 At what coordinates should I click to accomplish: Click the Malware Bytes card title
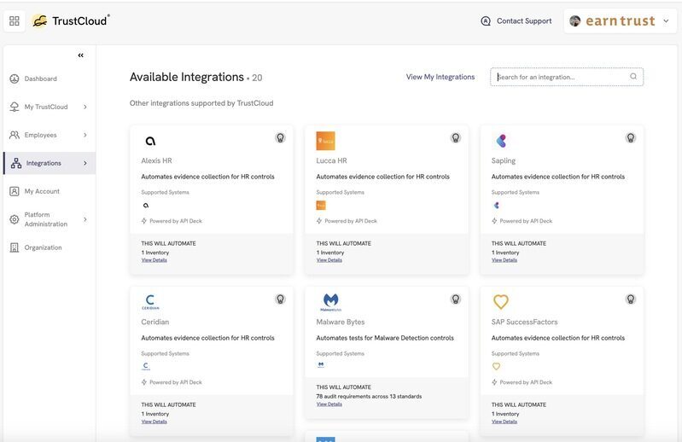(340, 322)
